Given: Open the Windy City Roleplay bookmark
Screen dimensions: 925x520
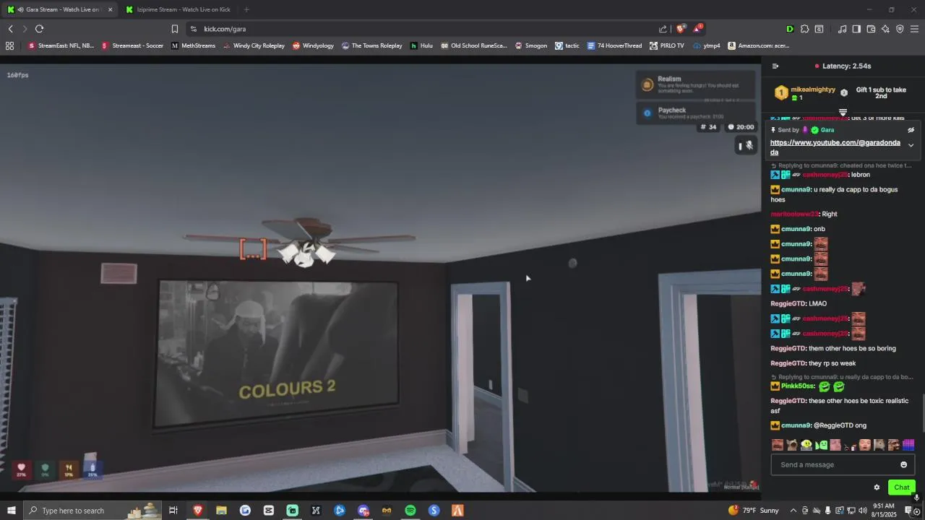Looking at the screenshot, I should pyautogui.click(x=254, y=45).
